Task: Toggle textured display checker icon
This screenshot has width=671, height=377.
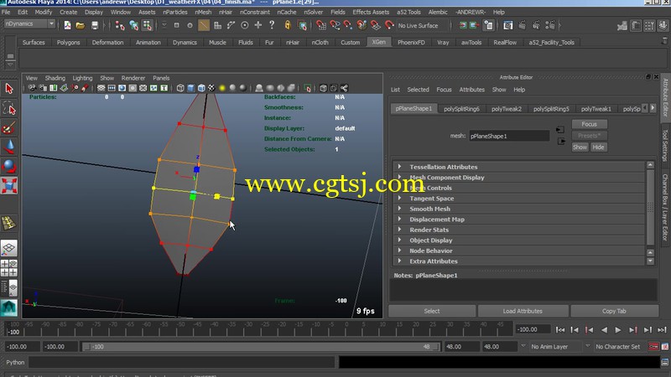Action: click(211, 88)
